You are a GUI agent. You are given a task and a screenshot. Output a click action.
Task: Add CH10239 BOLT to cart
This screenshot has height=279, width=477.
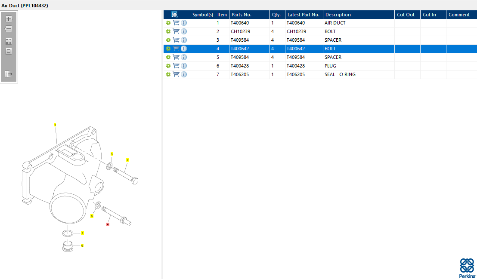point(176,31)
